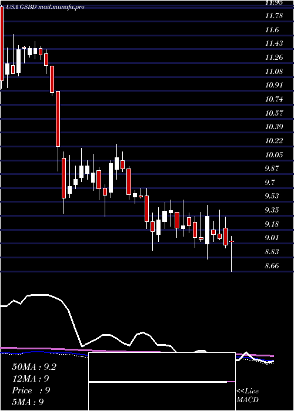Viewport: 294px width, 411px height.
Task: Click the 9.01 price axis label
Action: (x=272, y=238)
